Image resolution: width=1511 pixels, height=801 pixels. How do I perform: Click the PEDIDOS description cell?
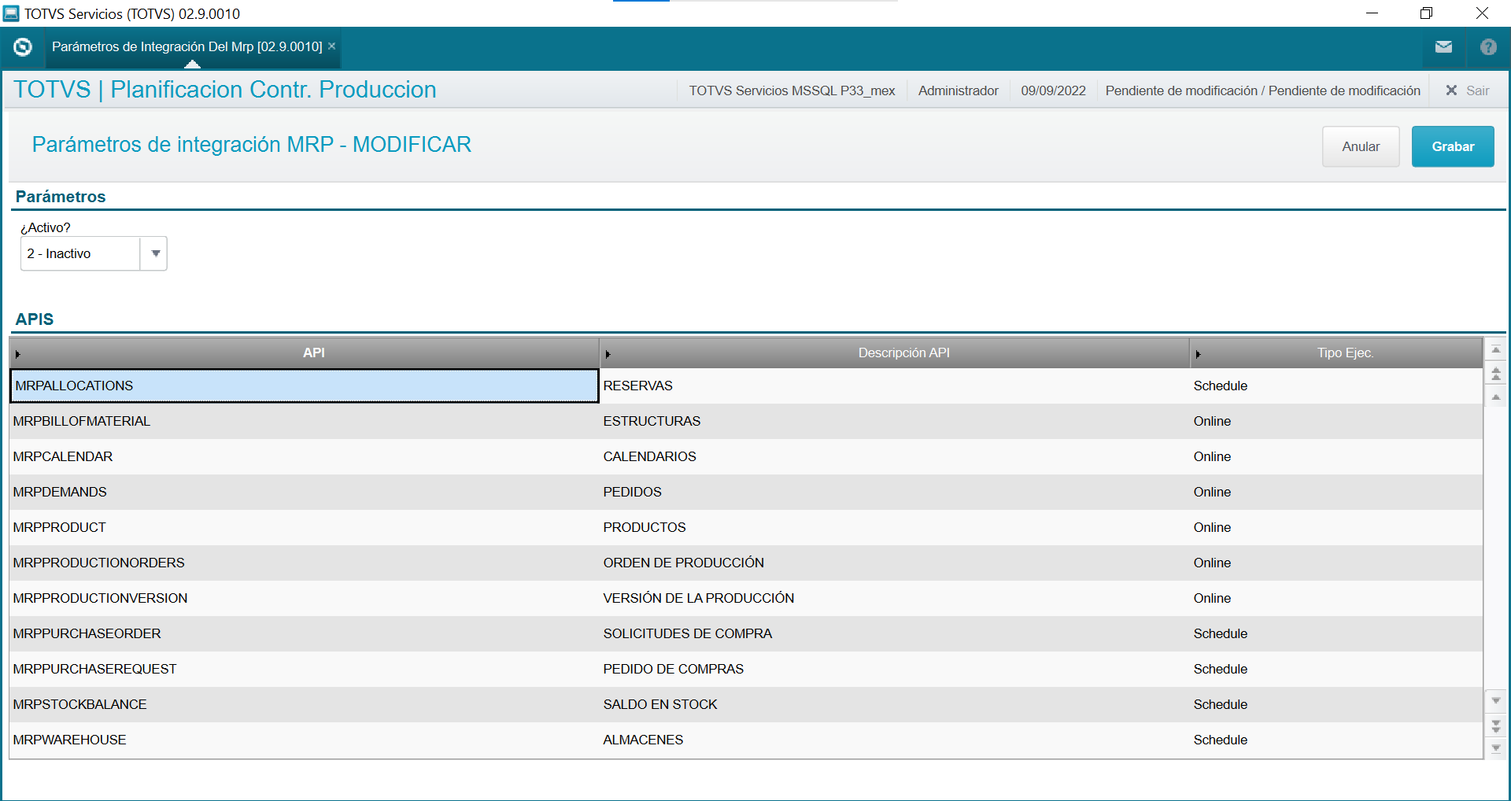click(895, 492)
